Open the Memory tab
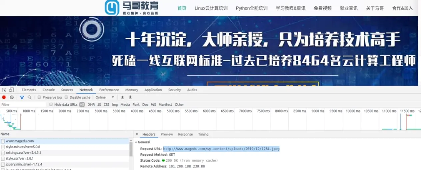This screenshot has width=421, height=170. 132,90
